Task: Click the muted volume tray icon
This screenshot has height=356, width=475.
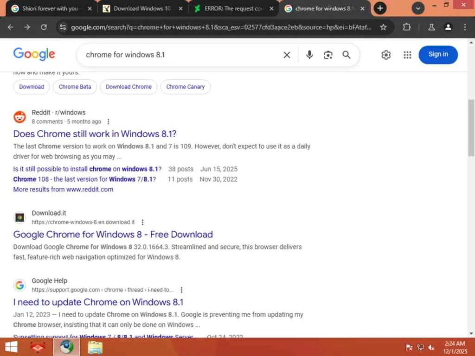Action: [431, 347]
